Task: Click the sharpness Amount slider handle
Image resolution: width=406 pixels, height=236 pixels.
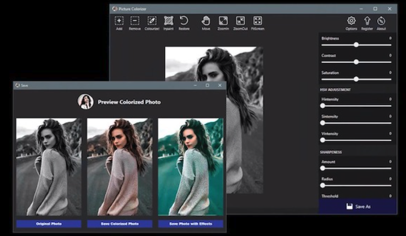Action: 323,168
